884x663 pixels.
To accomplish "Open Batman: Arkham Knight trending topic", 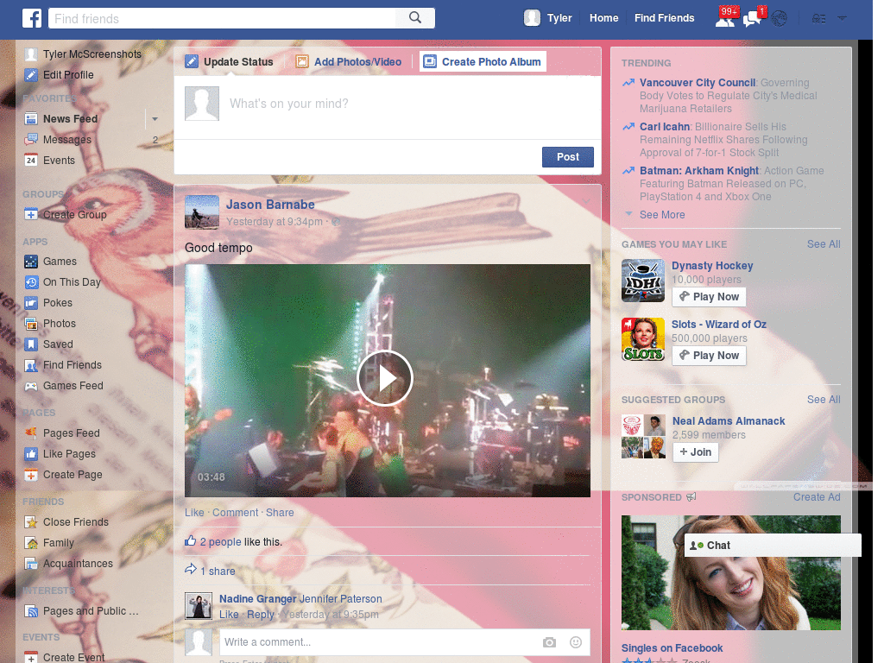I will (699, 171).
